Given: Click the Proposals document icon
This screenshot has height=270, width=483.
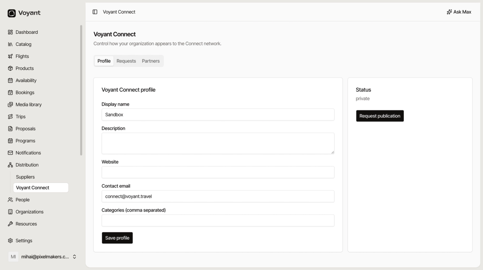Looking at the screenshot, I should point(10,129).
